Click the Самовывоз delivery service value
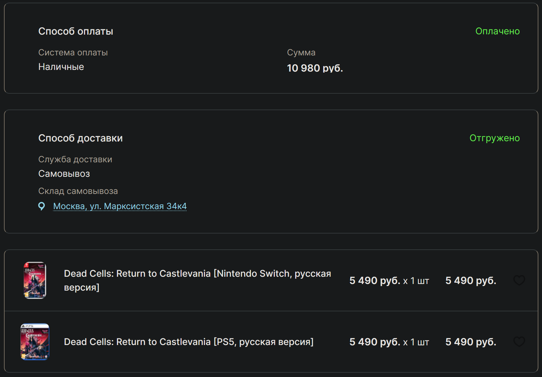 pyautogui.click(x=64, y=174)
